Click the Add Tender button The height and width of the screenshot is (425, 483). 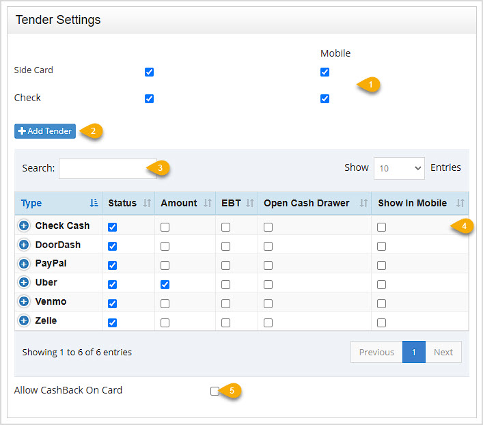45,131
